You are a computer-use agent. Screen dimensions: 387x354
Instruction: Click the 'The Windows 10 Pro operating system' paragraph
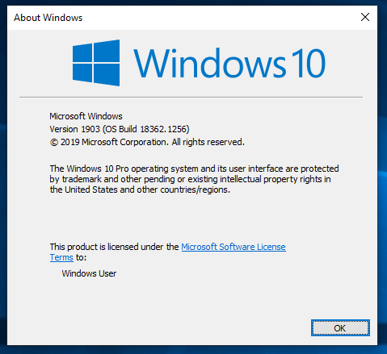[x=194, y=179]
